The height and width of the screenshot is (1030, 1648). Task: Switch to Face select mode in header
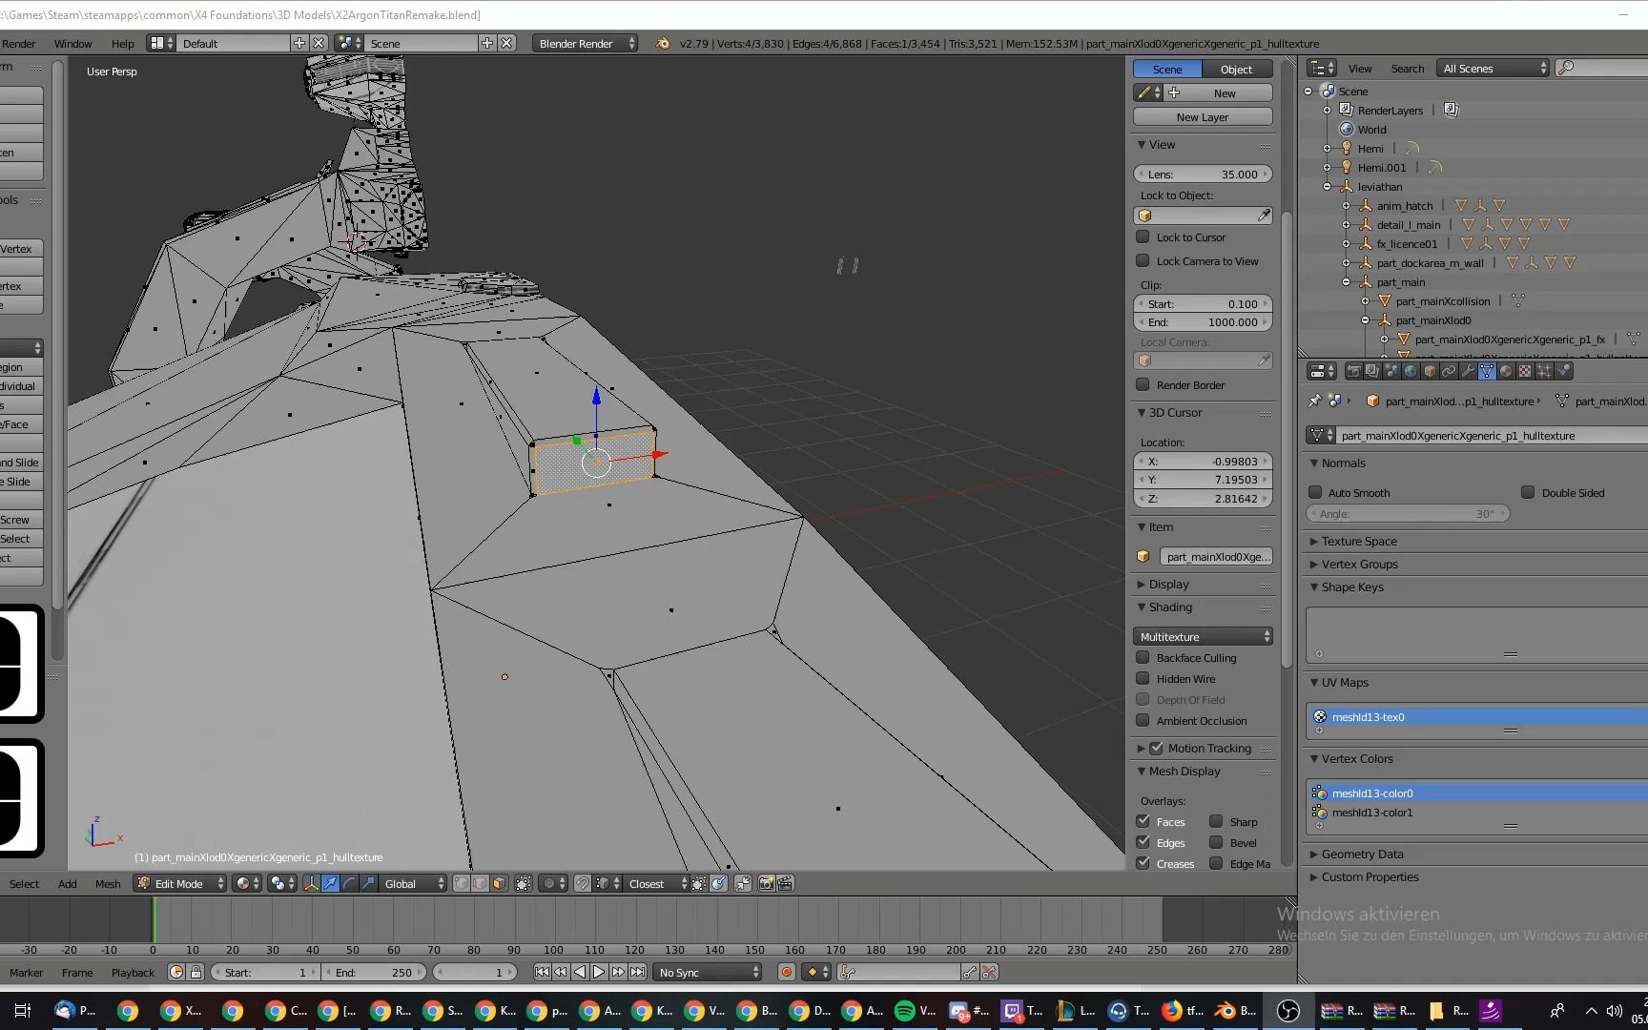497,883
